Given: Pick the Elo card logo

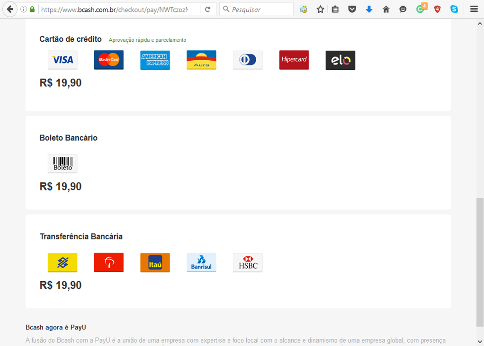Looking at the screenshot, I should 341,60.
